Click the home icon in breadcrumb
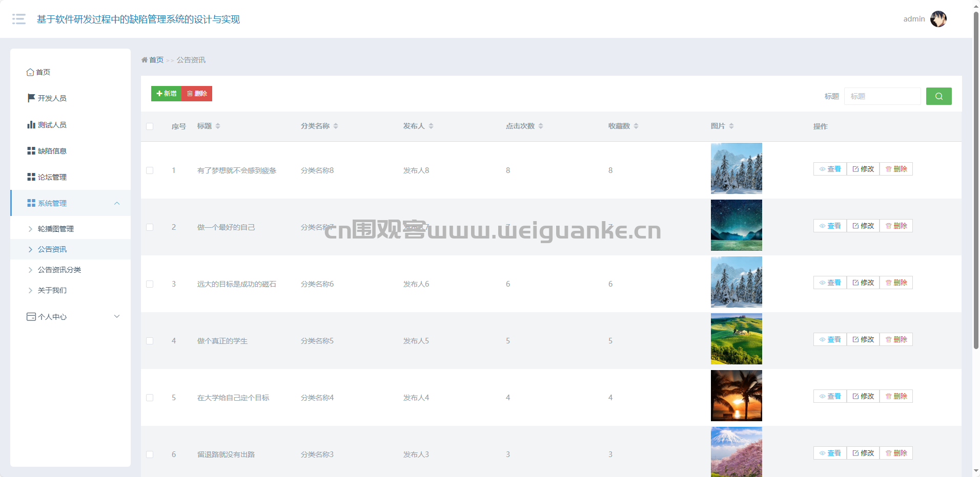This screenshot has width=980, height=477. (x=145, y=60)
